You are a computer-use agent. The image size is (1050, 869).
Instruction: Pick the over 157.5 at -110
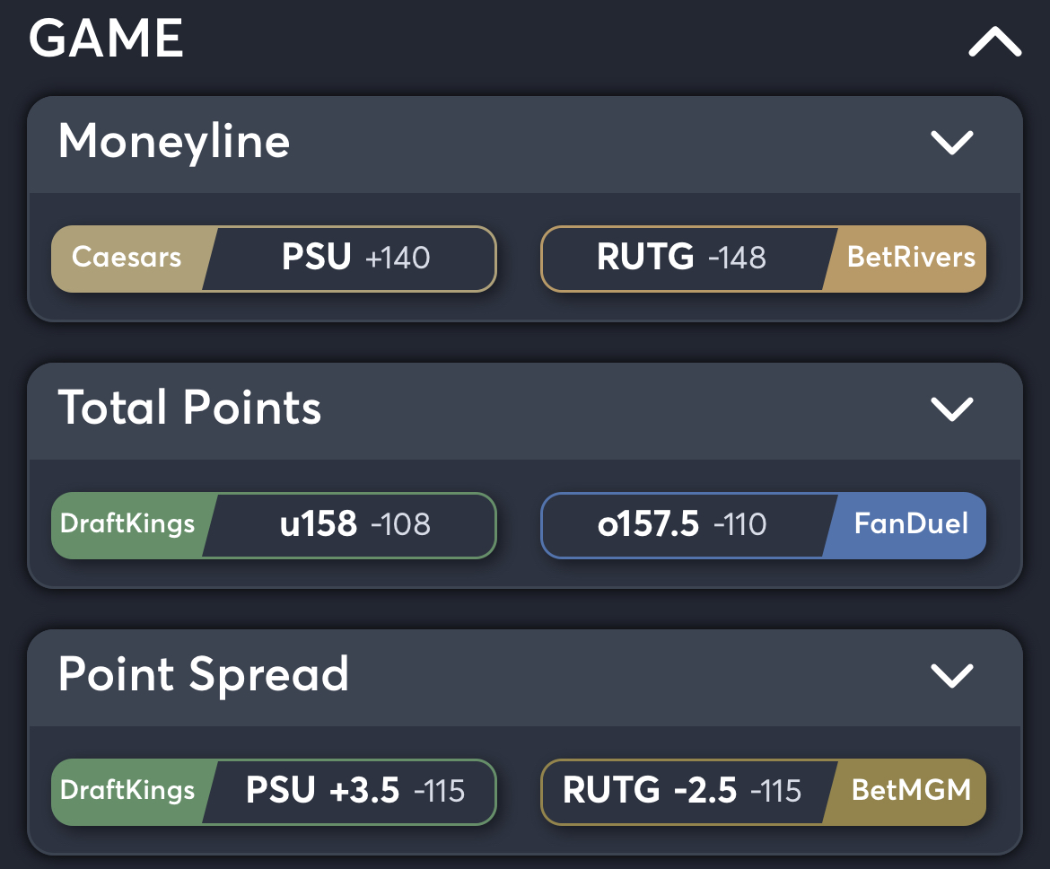point(682,525)
